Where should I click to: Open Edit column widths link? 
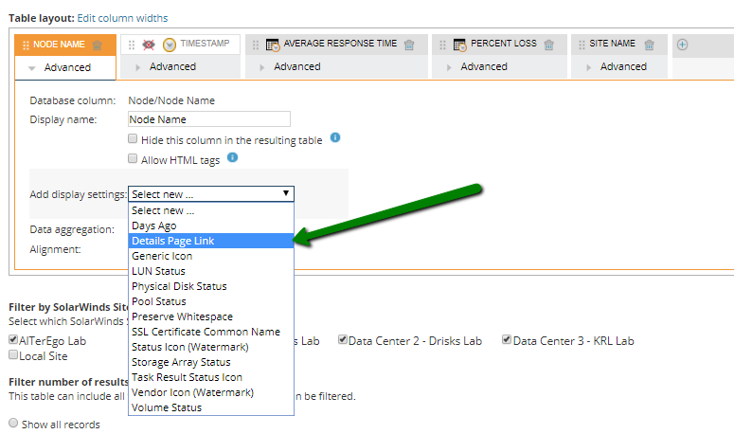(122, 18)
